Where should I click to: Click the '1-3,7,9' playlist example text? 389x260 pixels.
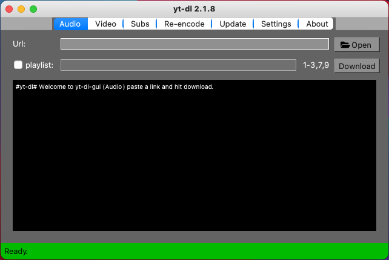pyautogui.click(x=316, y=65)
